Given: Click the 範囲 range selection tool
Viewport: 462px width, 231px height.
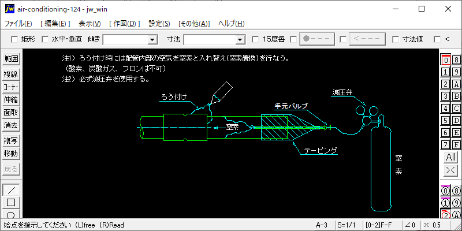Looking at the screenshot, I should (x=11, y=59).
